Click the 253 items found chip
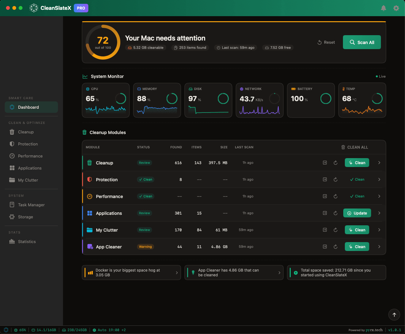 (x=190, y=48)
